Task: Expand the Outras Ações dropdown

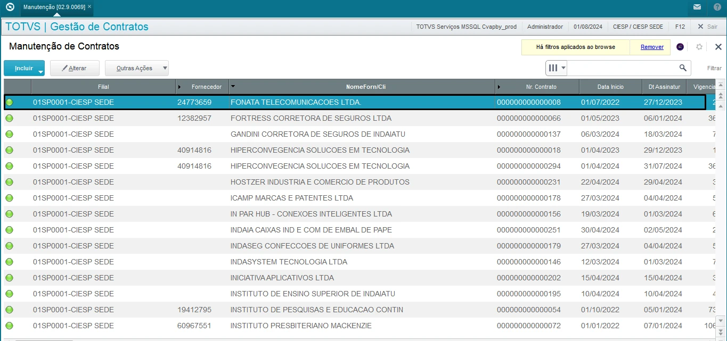Action: point(165,68)
